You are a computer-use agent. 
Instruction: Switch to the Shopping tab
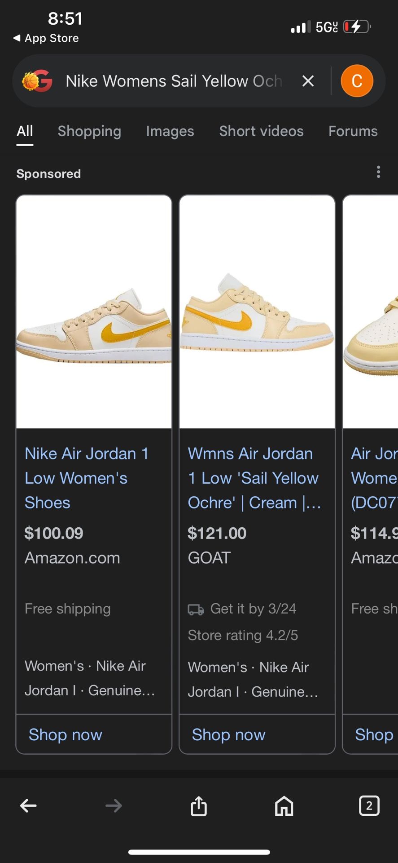89,131
